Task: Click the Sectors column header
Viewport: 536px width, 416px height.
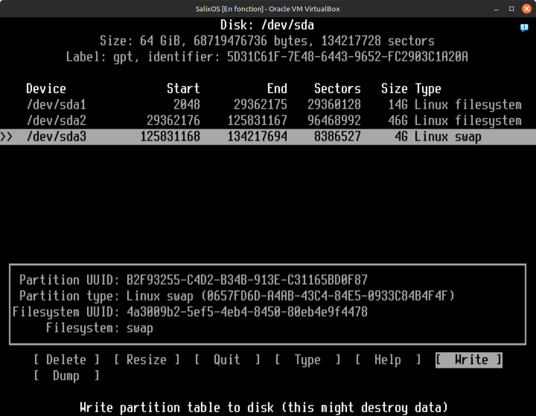Action: point(337,89)
